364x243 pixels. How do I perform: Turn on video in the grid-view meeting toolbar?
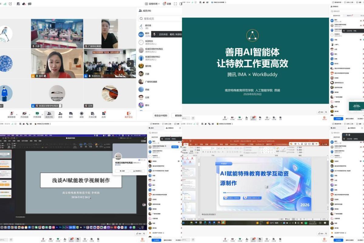[x=24, y=114]
